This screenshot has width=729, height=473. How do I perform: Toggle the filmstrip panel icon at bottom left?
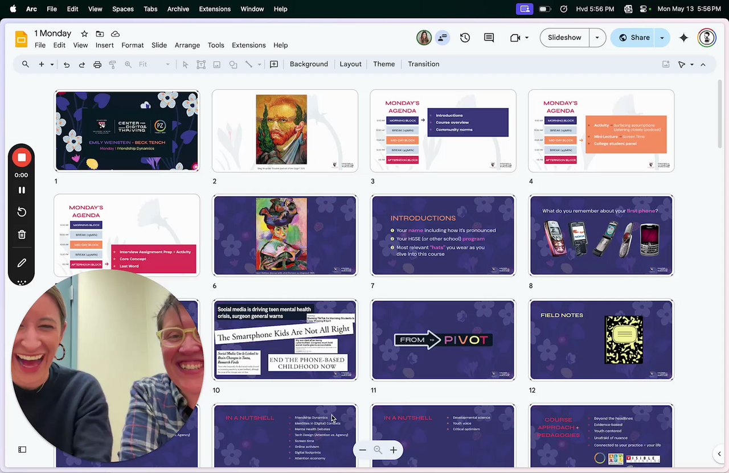22,450
